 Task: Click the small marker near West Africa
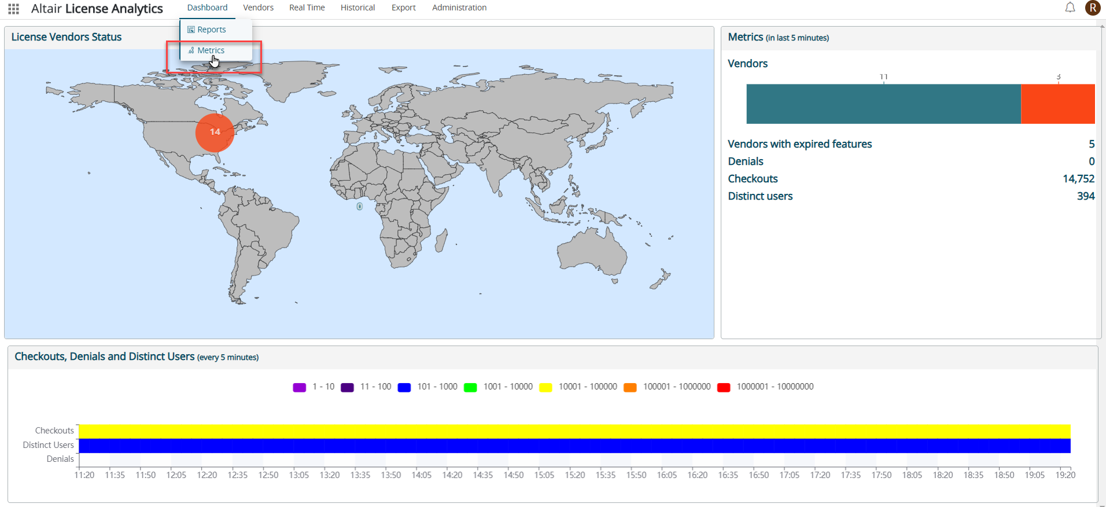pyautogui.click(x=359, y=207)
